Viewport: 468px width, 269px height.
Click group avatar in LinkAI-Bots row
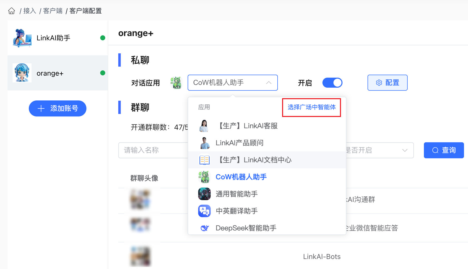[x=141, y=256]
